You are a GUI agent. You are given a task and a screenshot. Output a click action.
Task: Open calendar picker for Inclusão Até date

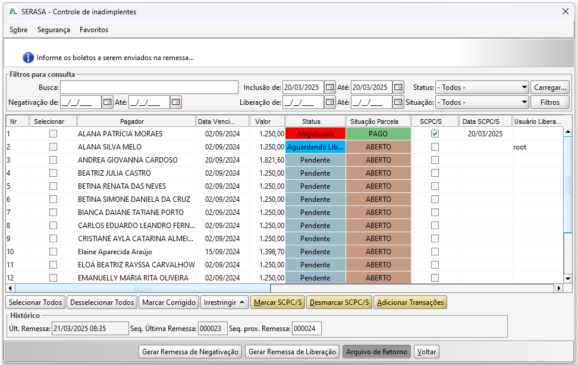click(x=398, y=88)
